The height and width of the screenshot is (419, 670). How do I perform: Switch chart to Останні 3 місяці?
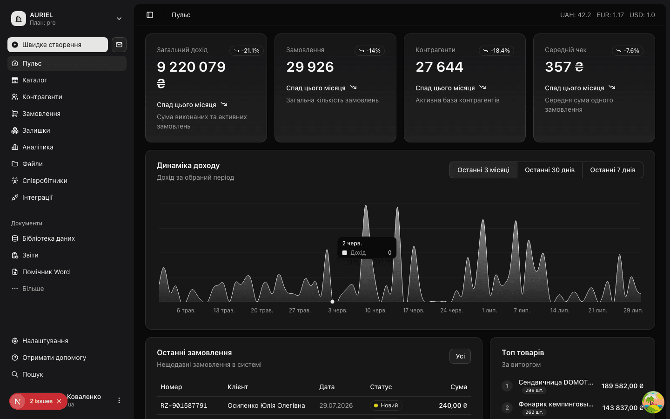tap(483, 170)
